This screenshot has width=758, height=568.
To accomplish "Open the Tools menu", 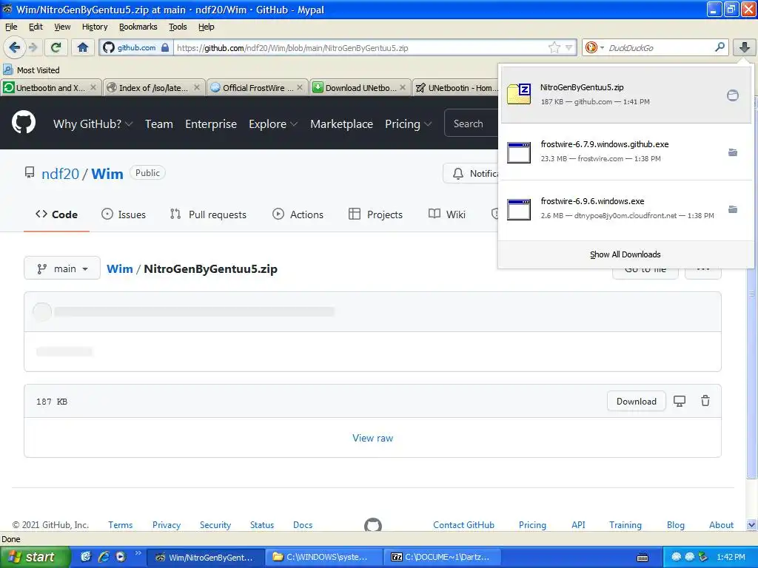I will pyautogui.click(x=178, y=27).
